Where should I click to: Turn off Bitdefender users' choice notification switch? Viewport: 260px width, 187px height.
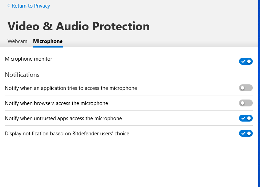click(x=246, y=133)
